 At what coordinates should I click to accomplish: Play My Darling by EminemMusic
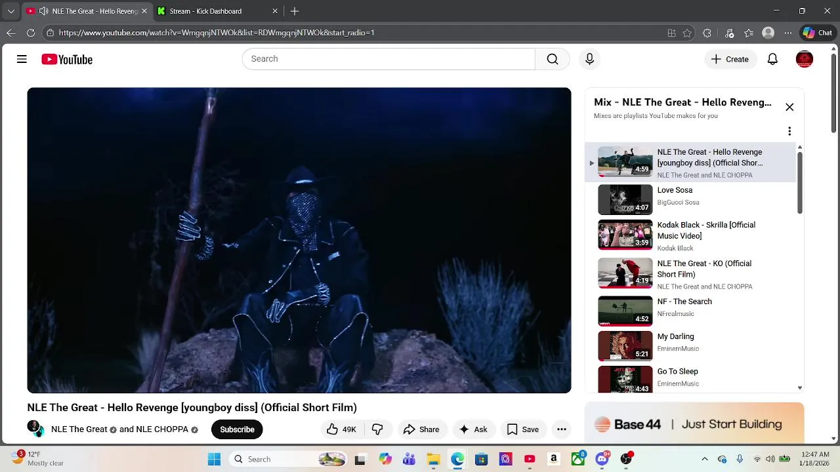click(690, 345)
